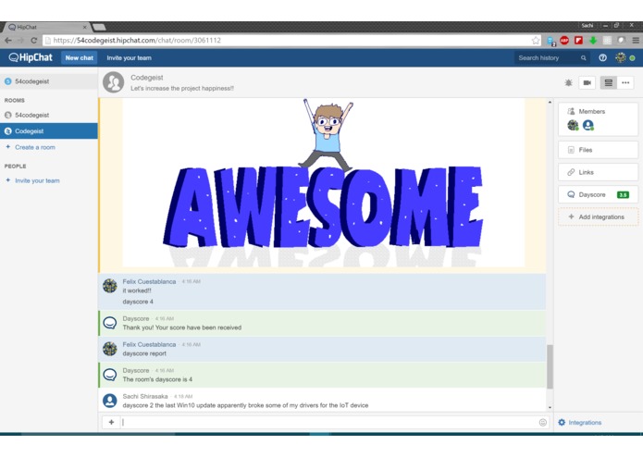Open the Dayscore integration panel

point(599,194)
